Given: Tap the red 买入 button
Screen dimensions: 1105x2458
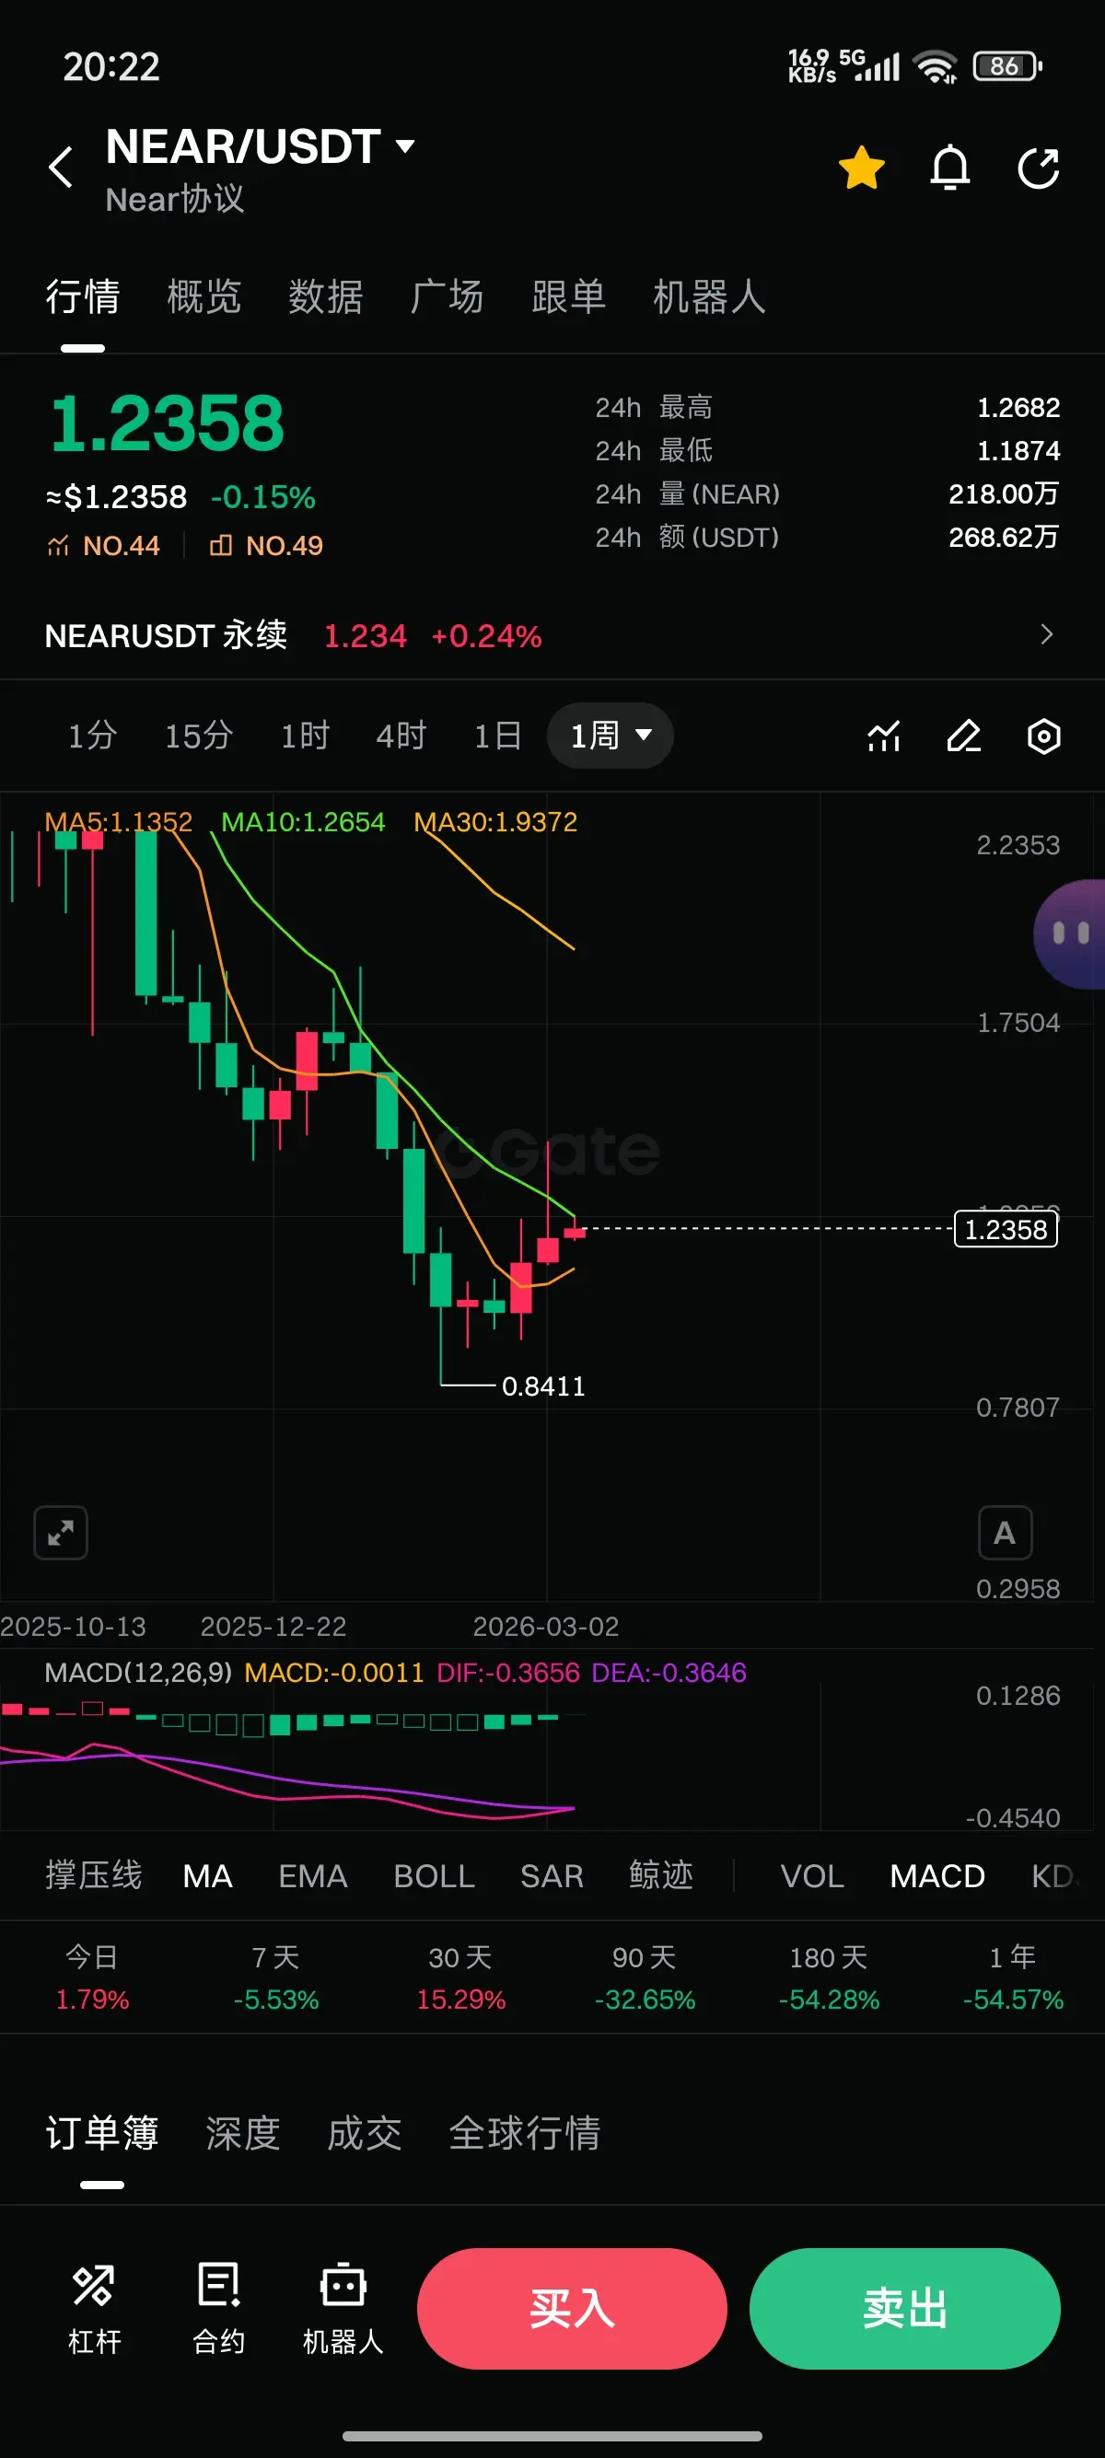Looking at the screenshot, I should tap(572, 2308).
